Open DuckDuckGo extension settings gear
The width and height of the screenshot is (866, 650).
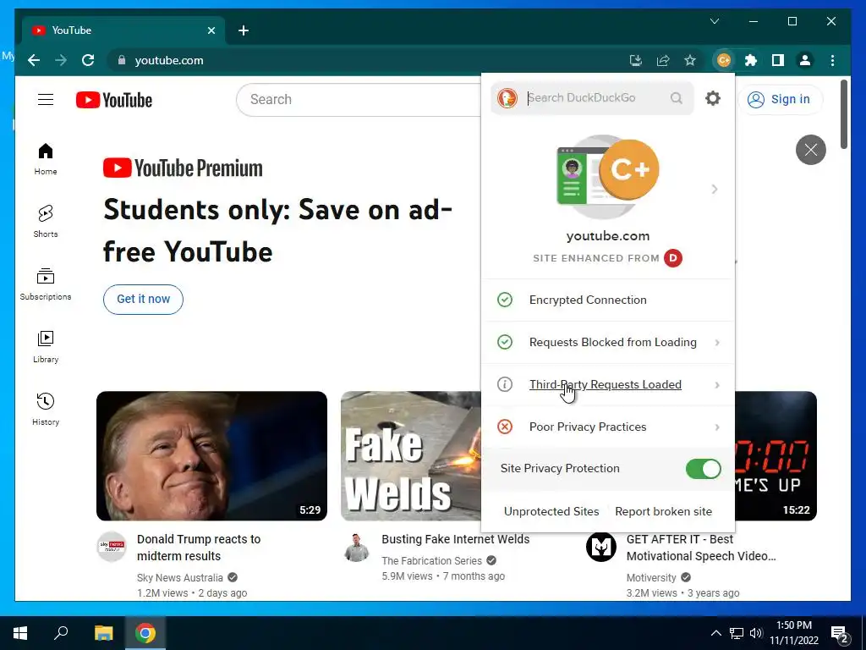713,98
